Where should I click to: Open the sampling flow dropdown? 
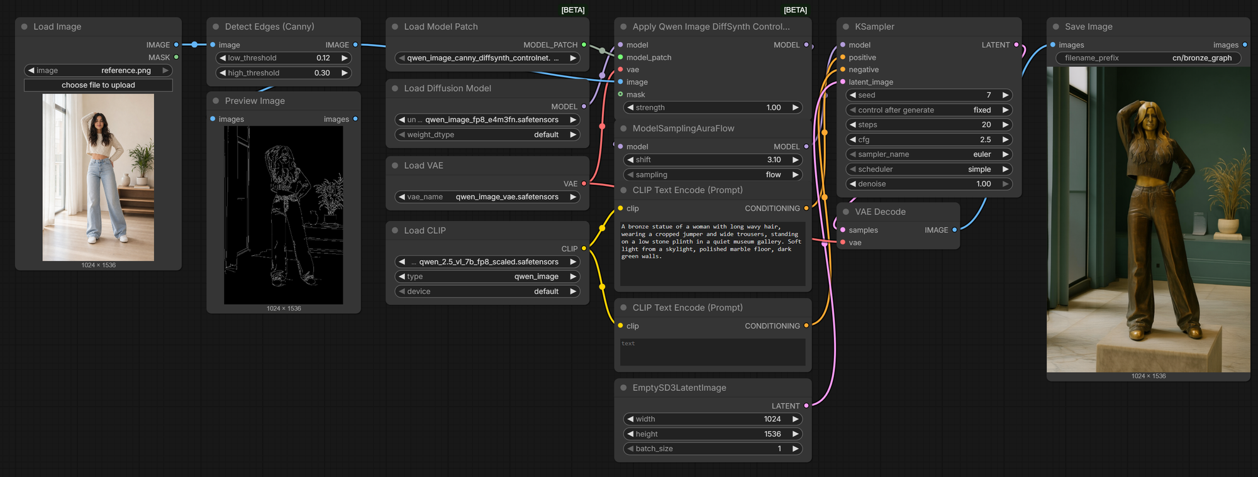tap(713, 175)
